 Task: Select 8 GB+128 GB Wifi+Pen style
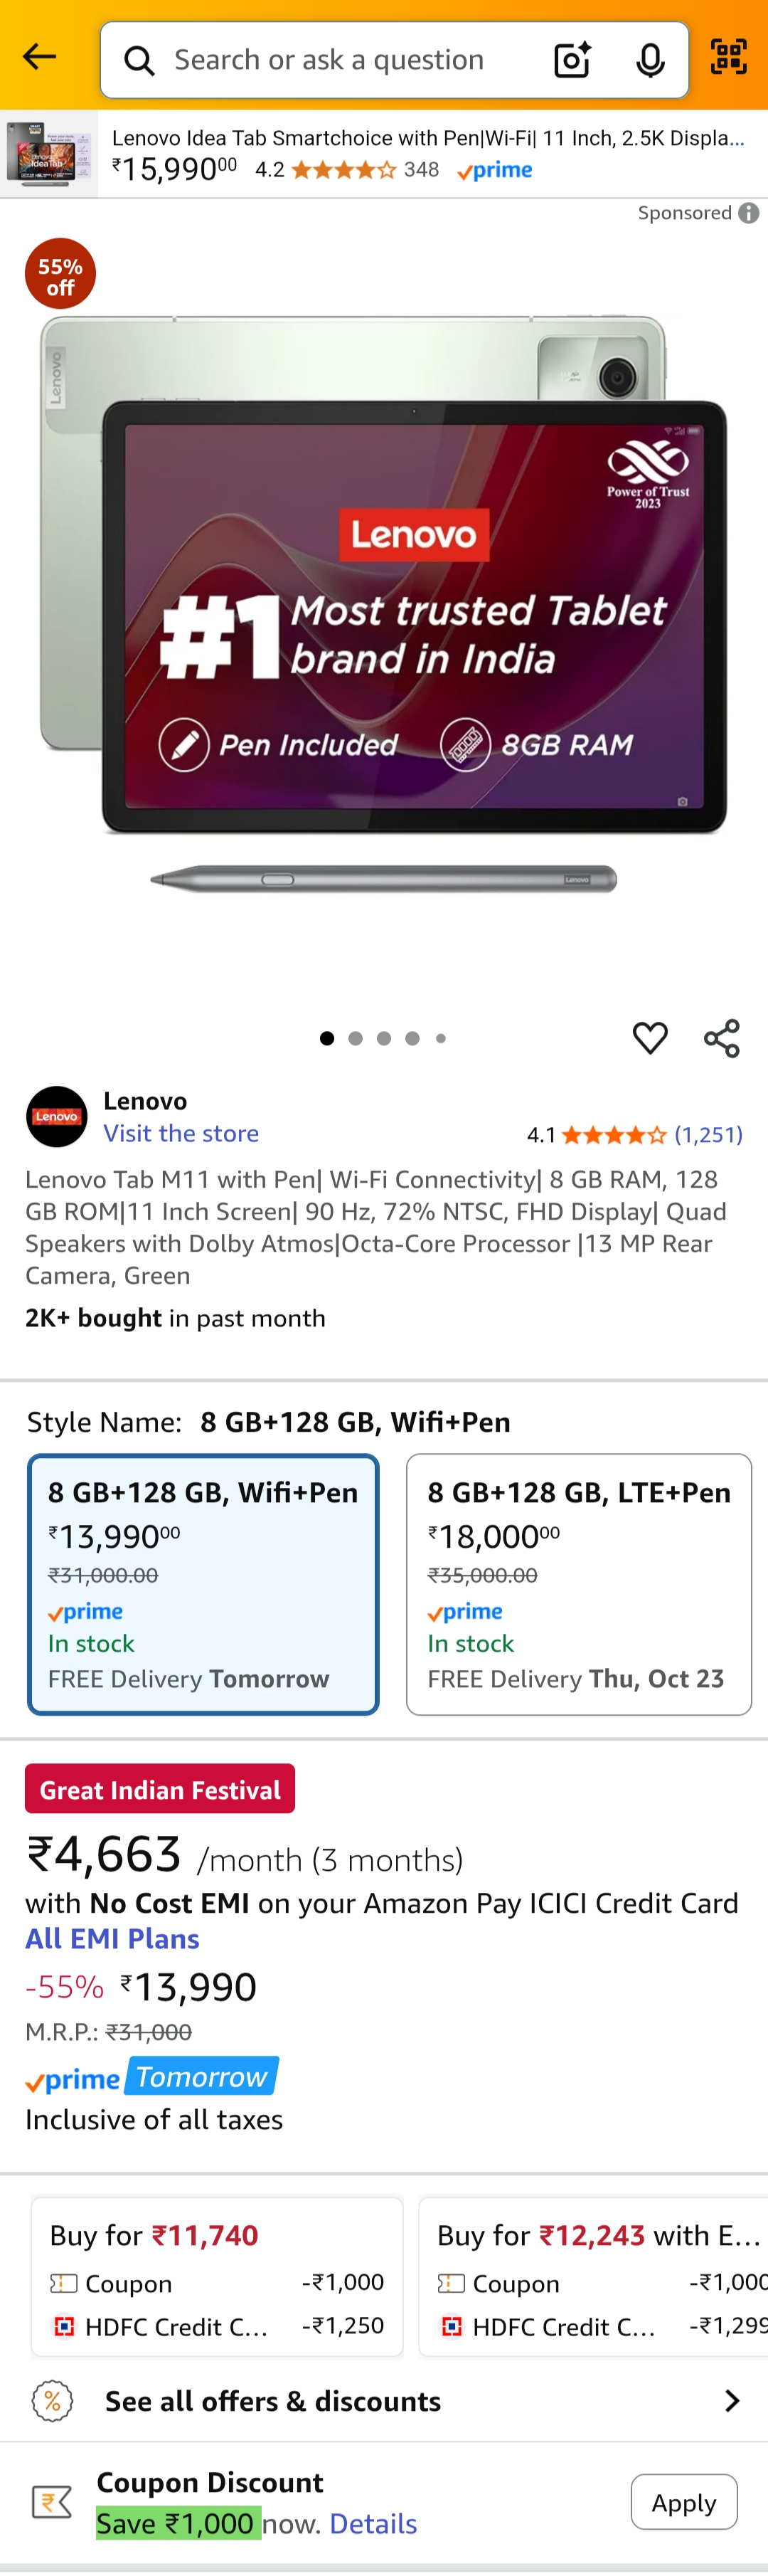pos(204,1583)
